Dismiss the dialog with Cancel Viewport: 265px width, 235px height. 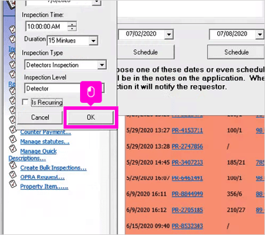tap(40, 117)
